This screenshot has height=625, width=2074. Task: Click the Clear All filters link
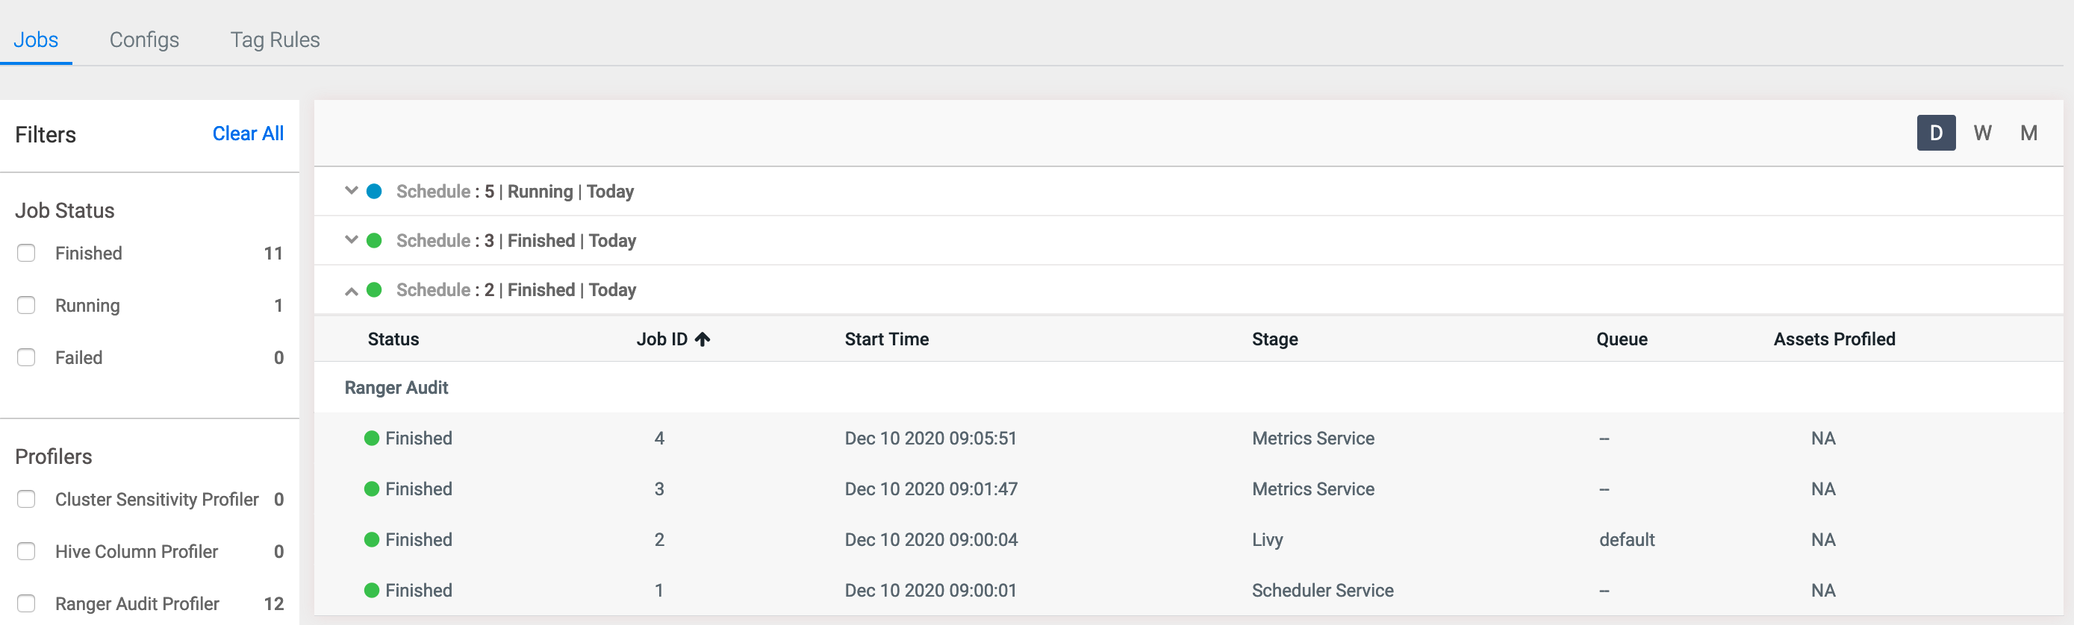[x=247, y=134]
